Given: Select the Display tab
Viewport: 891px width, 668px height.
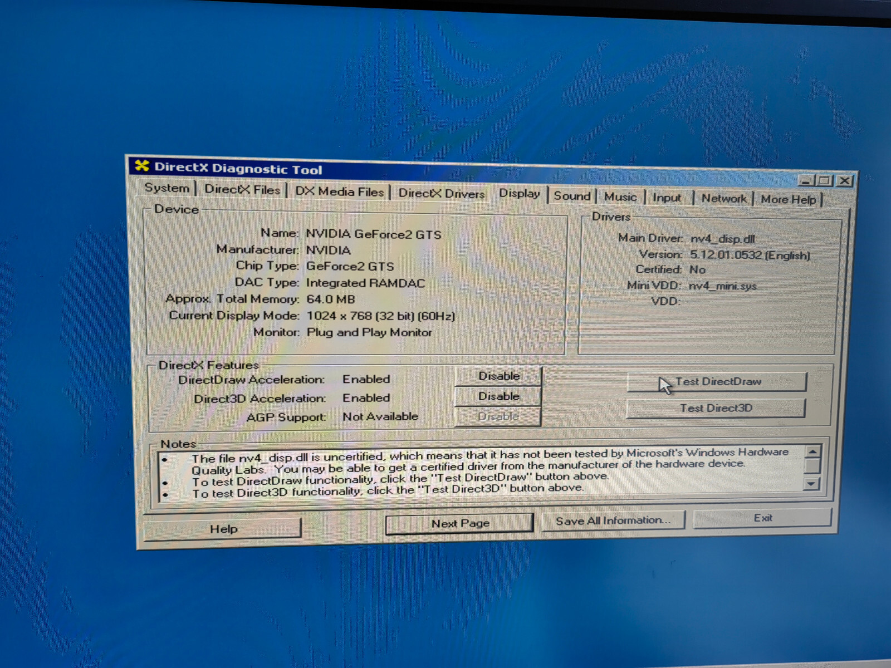Looking at the screenshot, I should point(519,193).
